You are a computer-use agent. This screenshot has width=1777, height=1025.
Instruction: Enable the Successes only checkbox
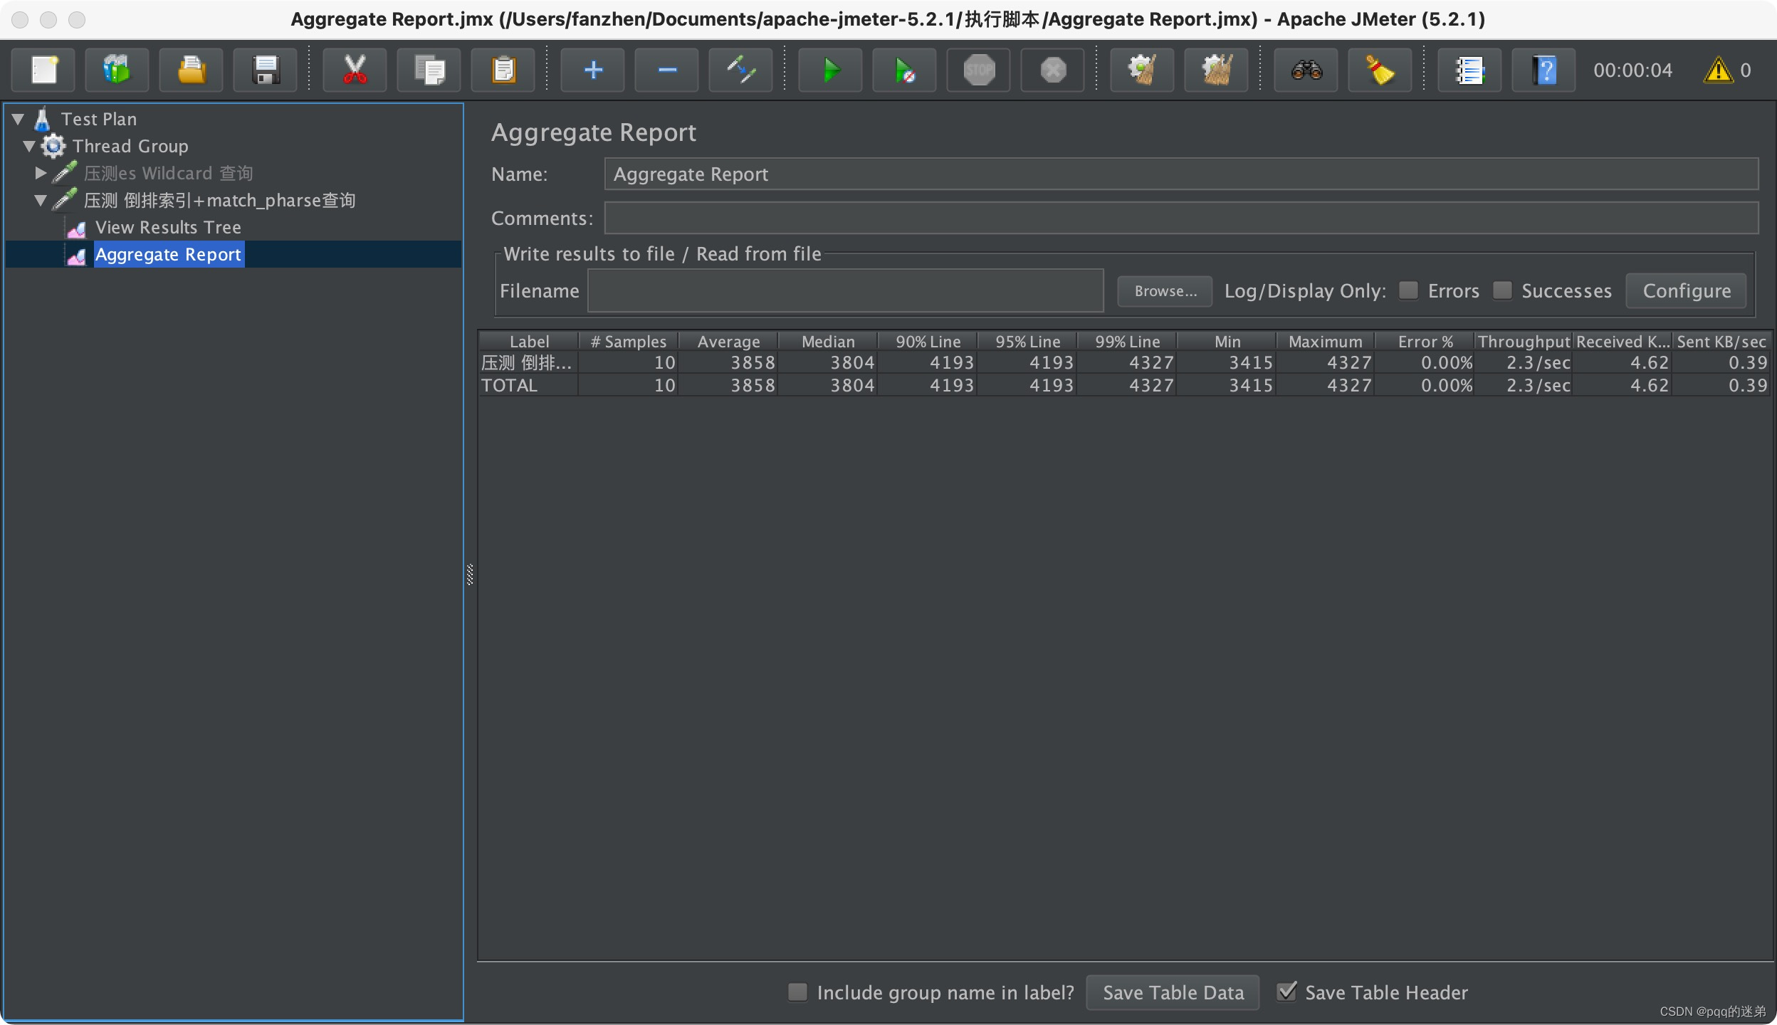click(x=1502, y=290)
